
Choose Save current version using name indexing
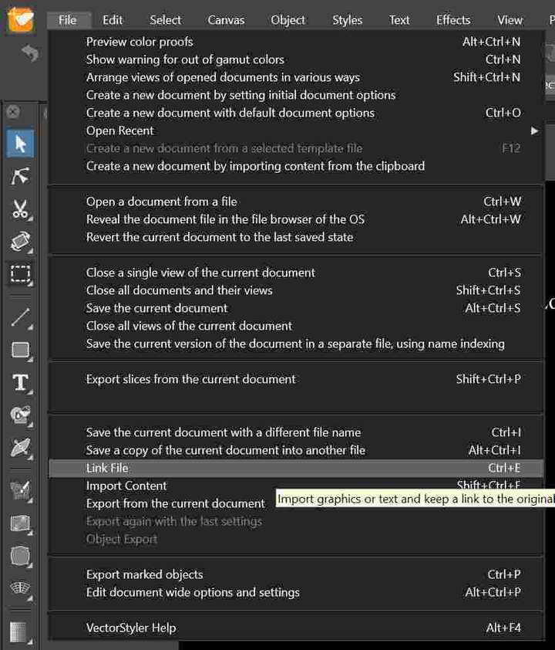(296, 344)
